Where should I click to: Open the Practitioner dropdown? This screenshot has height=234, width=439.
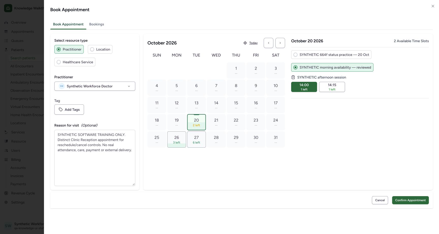[x=95, y=86]
